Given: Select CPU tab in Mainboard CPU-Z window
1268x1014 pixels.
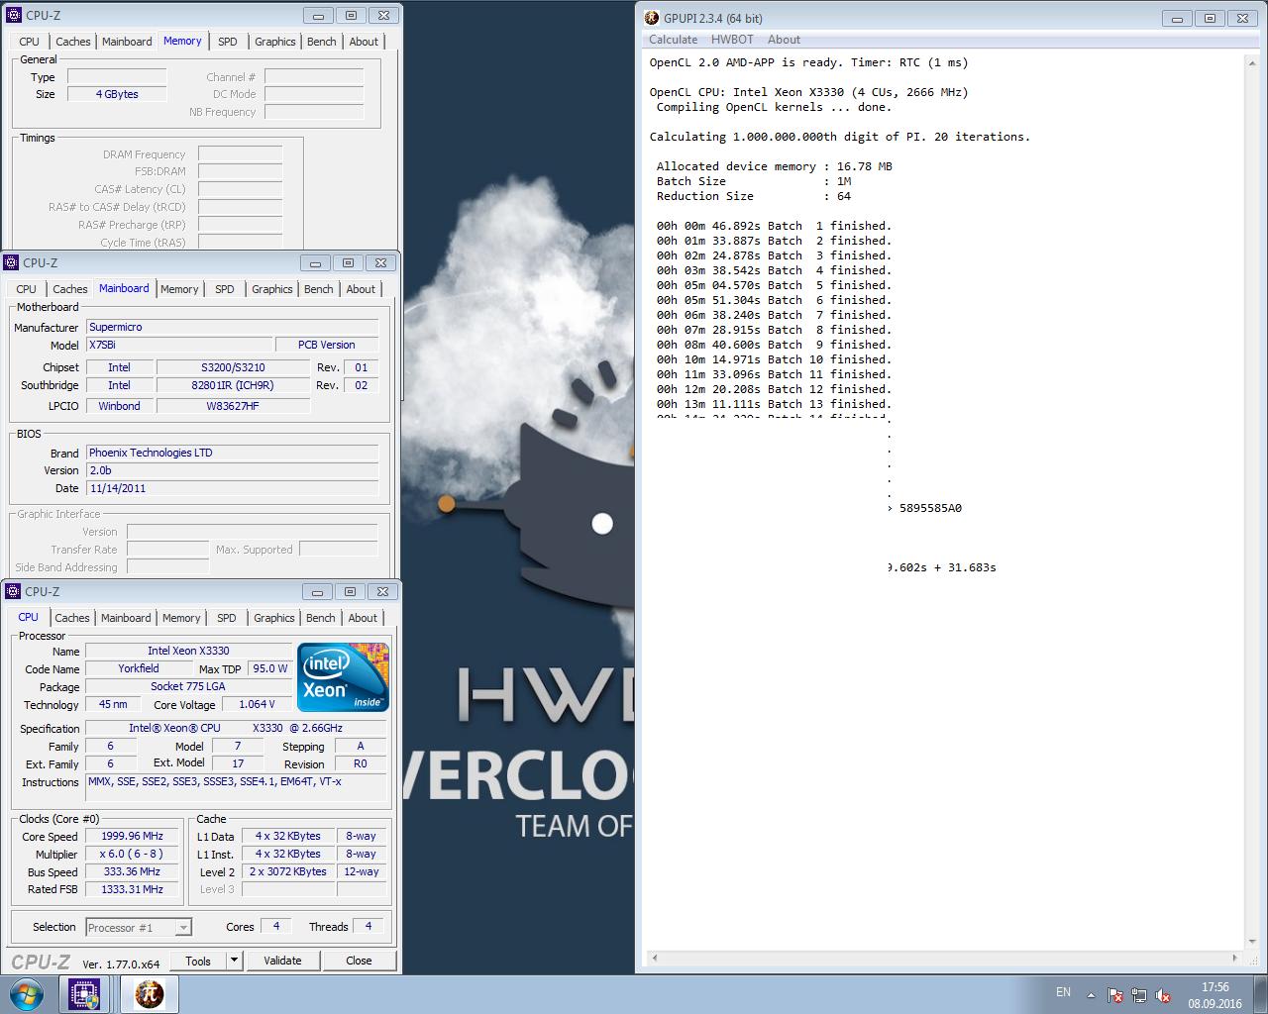Looking at the screenshot, I should click(x=27, y=289).
